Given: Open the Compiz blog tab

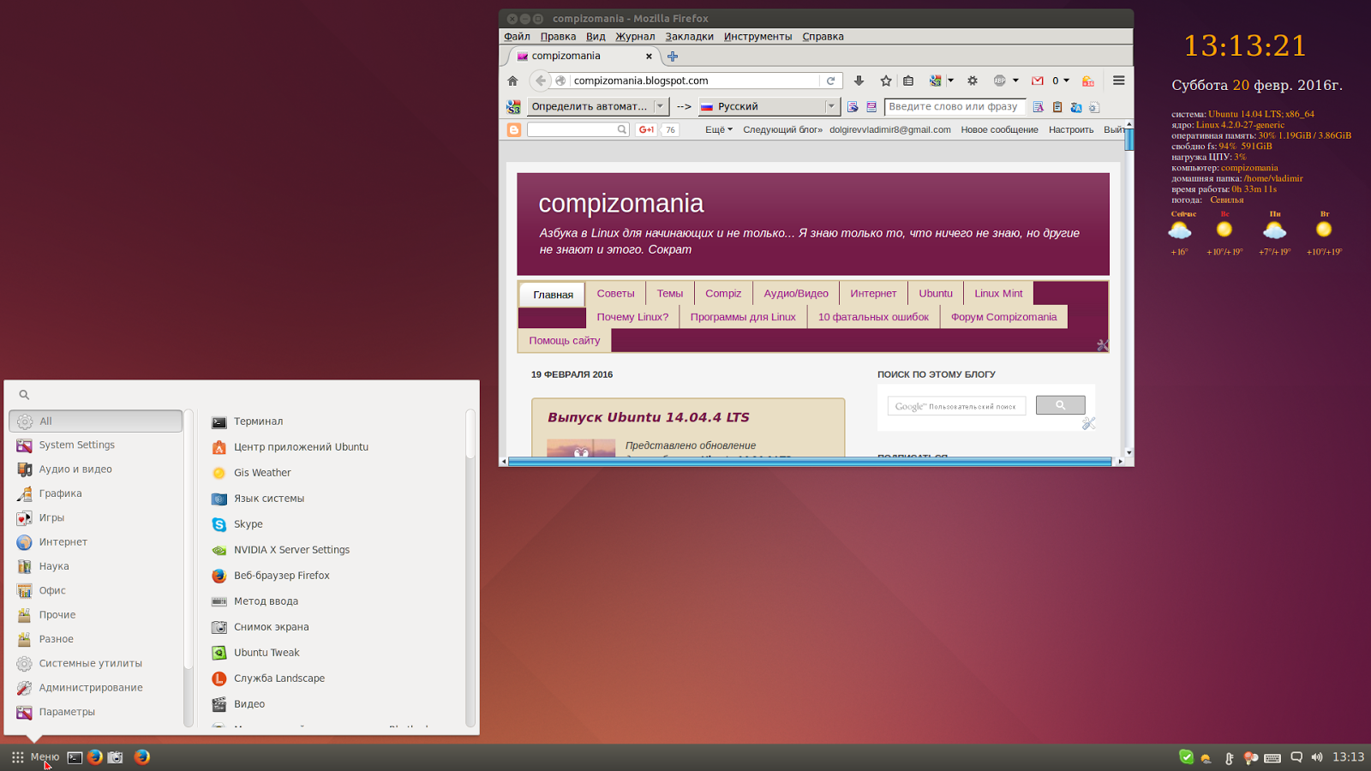Looking at the screenshot, I should [723, 294].
